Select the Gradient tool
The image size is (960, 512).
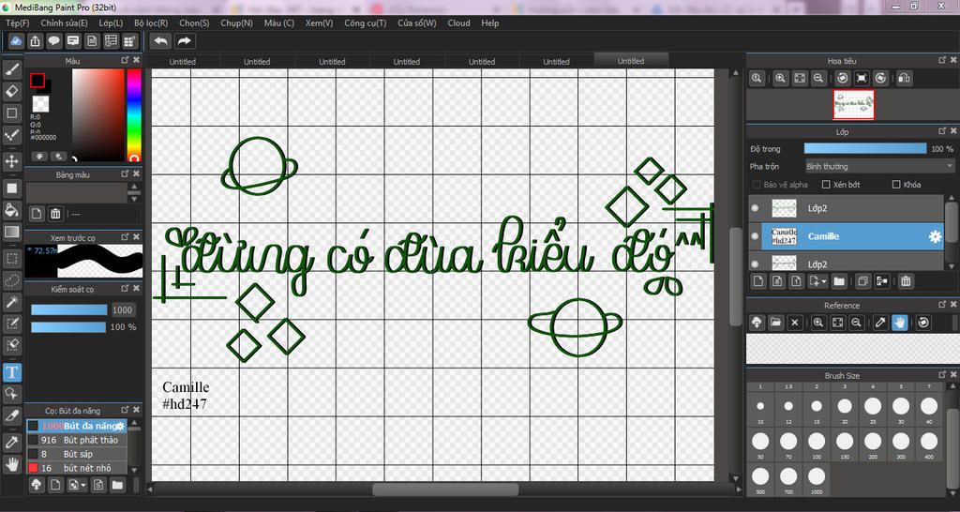coord(11,233)
